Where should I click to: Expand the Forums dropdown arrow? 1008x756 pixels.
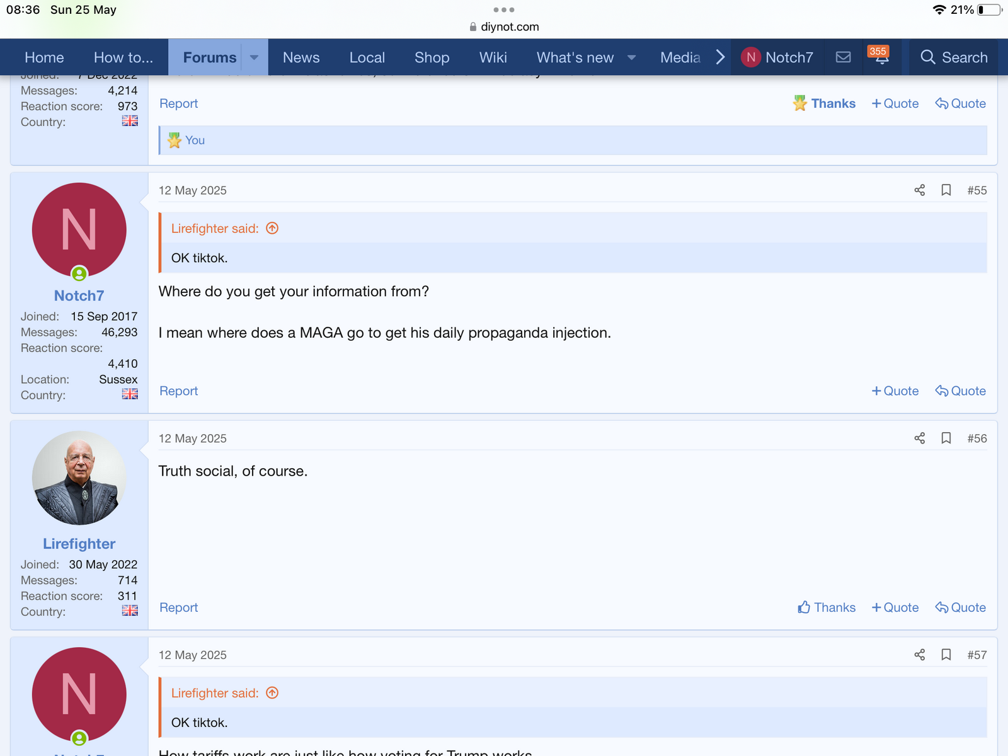[x=255, y=57]
